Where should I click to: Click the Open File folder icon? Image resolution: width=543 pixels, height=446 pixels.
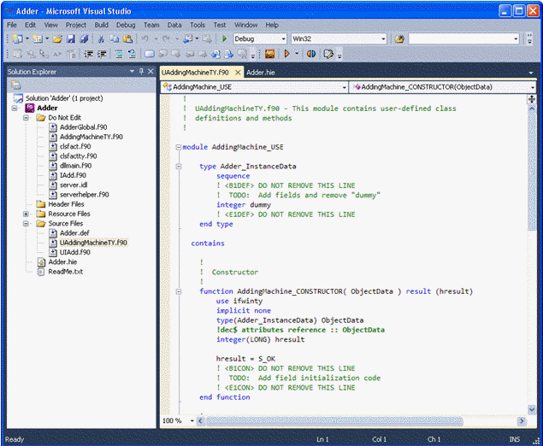[57, 38]
